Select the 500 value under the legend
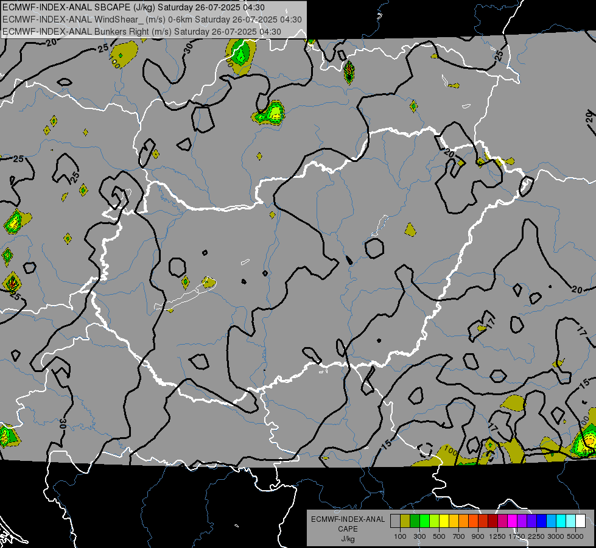 [x=439, y=536]
